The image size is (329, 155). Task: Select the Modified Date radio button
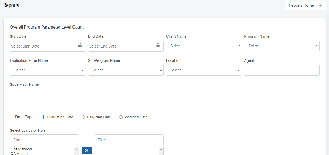coord(121,117)
